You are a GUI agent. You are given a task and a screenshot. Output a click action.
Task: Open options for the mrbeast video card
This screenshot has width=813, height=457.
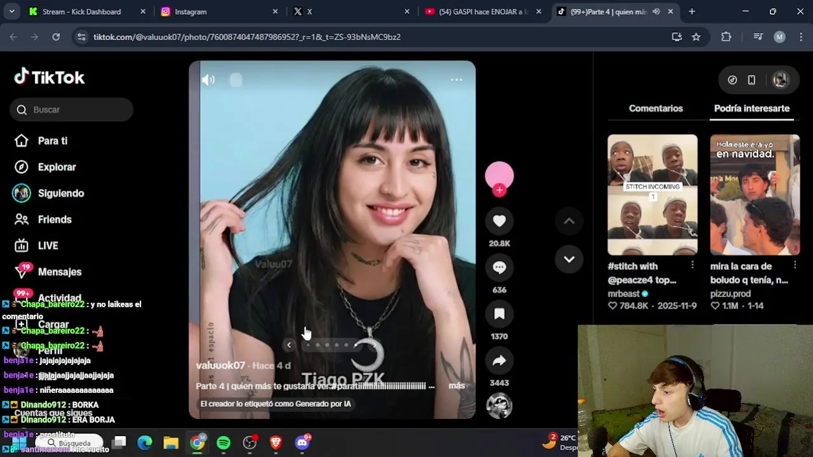[x=692, y=265]
